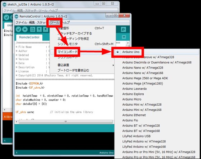Click Save sketch down-arrow icon

(46, 29)
